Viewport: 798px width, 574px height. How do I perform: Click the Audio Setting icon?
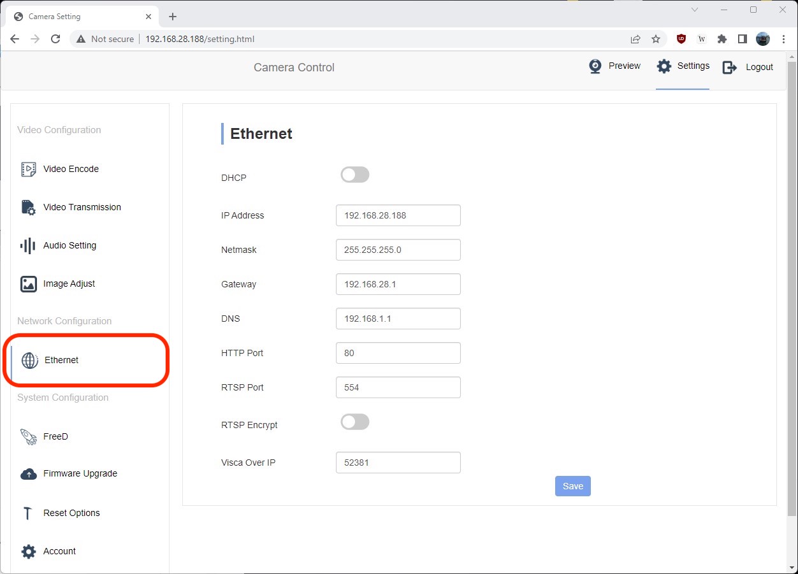click(x=29, y=245)
